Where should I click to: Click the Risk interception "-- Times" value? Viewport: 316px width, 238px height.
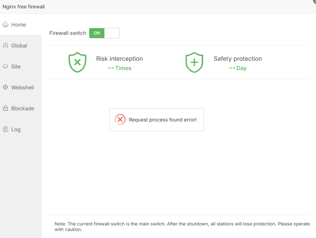pyautogui.click(x=119, y=68)
